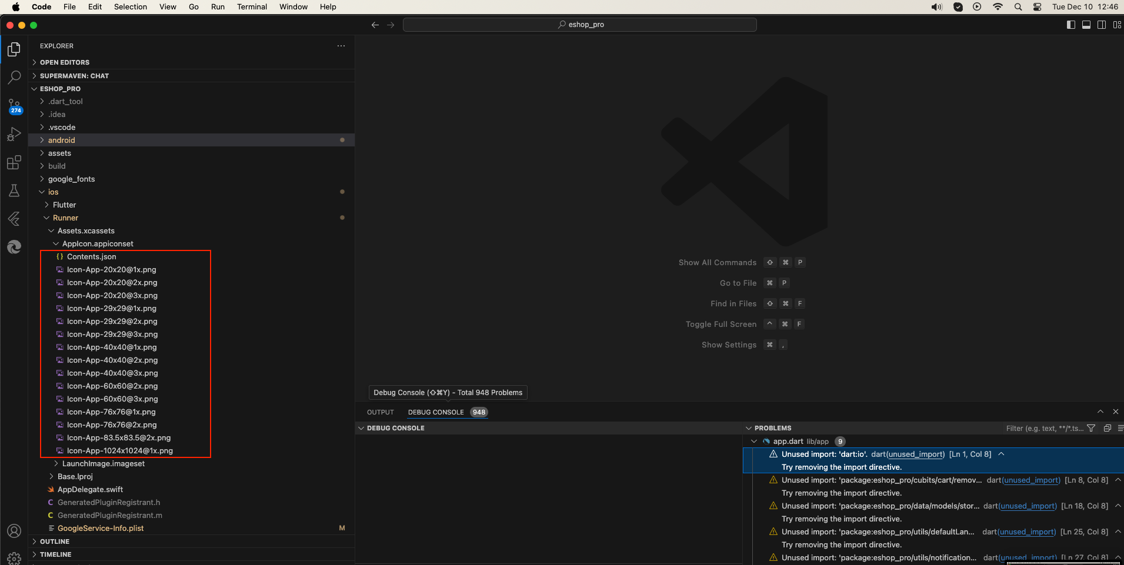Open the Extensions view
The width and height of the screenshot is (1124, 565).
(14, 162)
